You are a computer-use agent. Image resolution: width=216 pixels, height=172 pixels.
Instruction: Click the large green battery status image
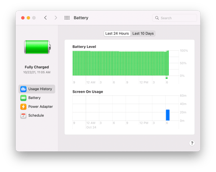tap(37, 47)
